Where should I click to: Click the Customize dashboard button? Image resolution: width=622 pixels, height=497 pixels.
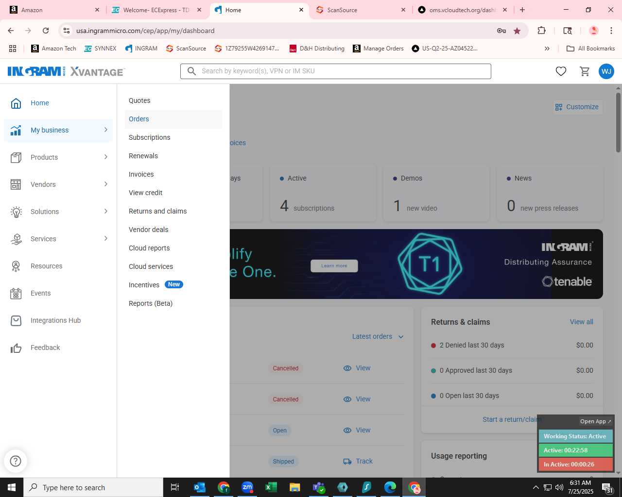[577, 107]
